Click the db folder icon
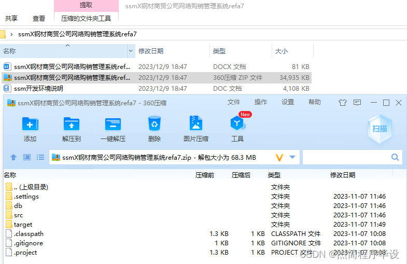The height and width of the screenshot is (264, 407). point(9,205)
